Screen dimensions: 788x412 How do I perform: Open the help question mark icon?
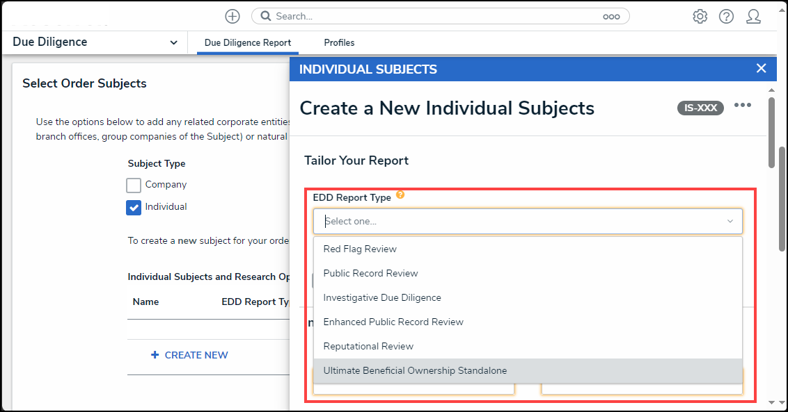tap(726, 17)
